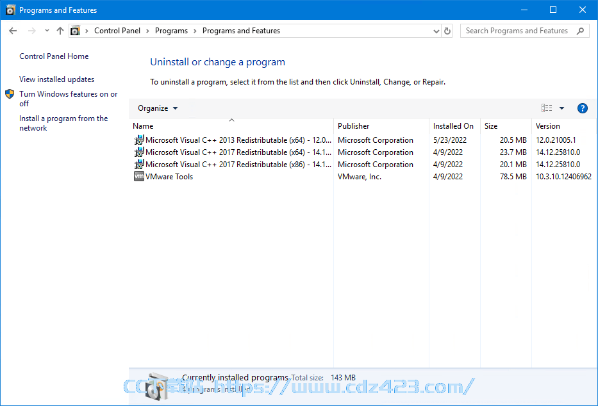Click icon of Visual C++ 2013 (x64) entry
The image size is (598, 406).
[139, 140]
